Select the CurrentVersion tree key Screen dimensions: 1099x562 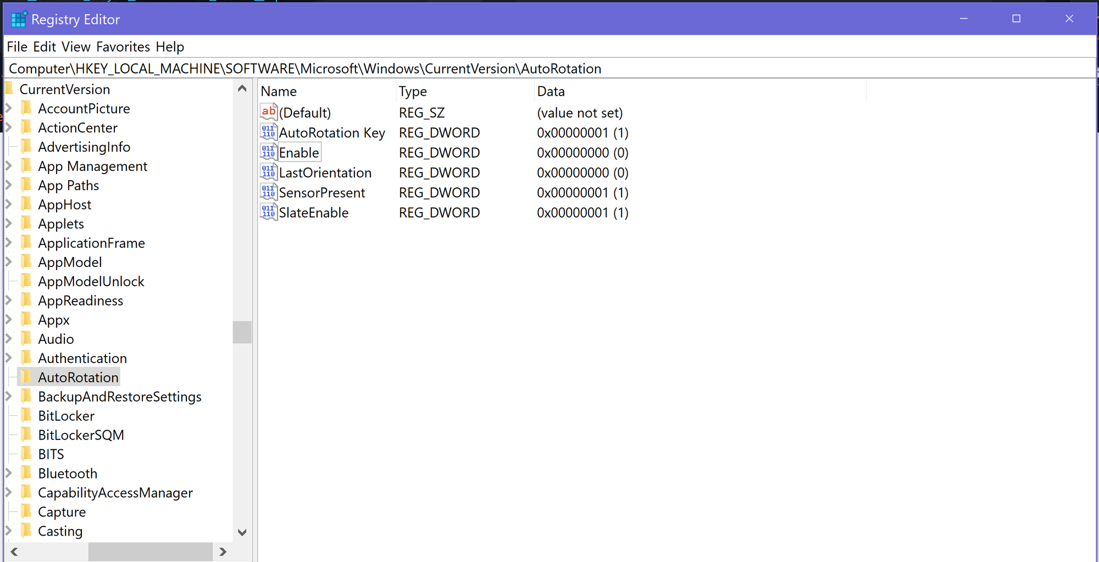pos(65,89)
